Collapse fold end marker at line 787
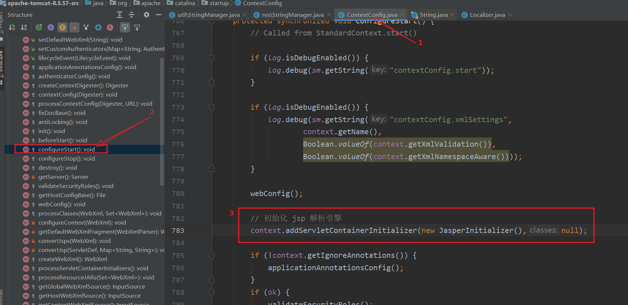 pos(212,280)
